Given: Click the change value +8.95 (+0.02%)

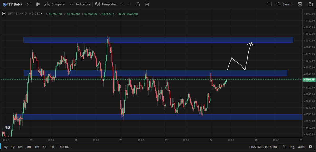Looking at the screenshot, I should 127,14.
